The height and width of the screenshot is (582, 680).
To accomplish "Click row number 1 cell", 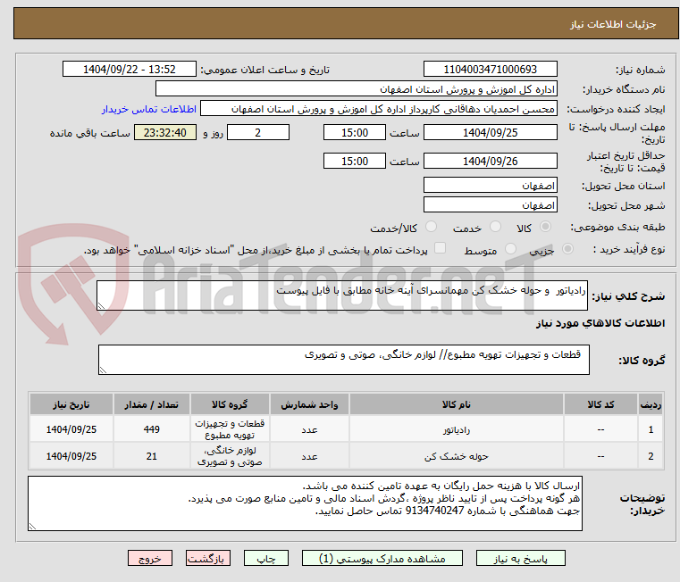I will point(651,429).
